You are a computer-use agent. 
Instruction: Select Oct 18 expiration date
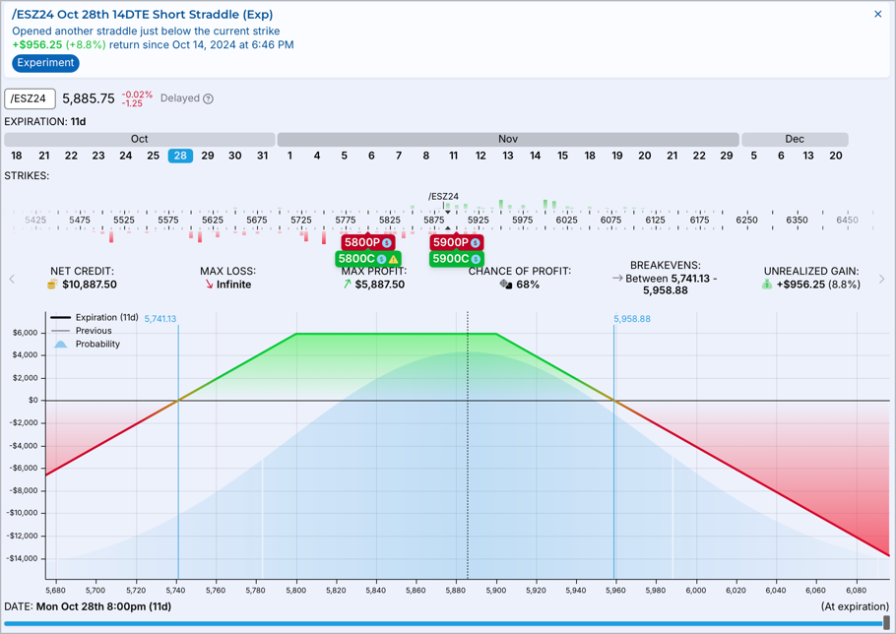[17, 156]
